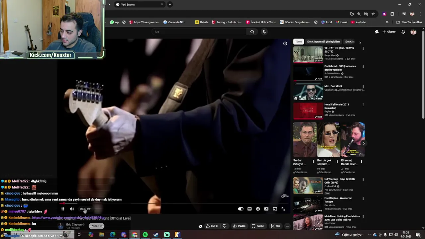Open Tüm Yer İşaretleri folder

(x=409, y=22)
